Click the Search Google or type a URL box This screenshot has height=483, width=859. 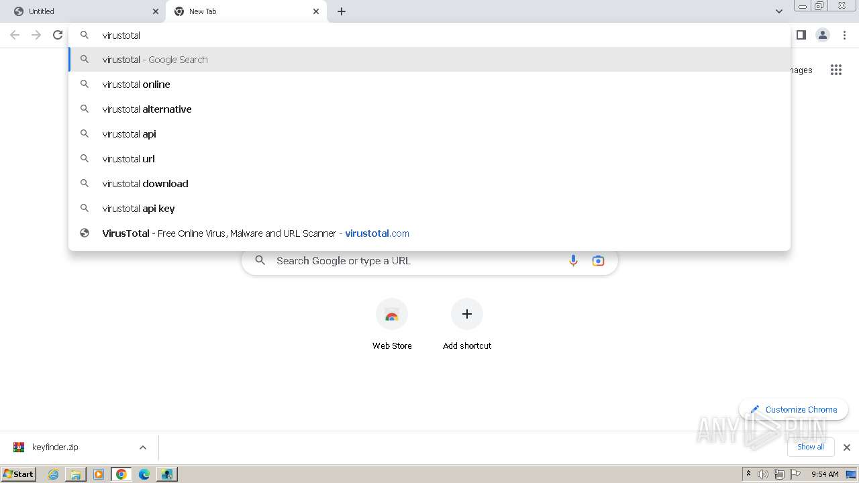(x=429, y=261)
